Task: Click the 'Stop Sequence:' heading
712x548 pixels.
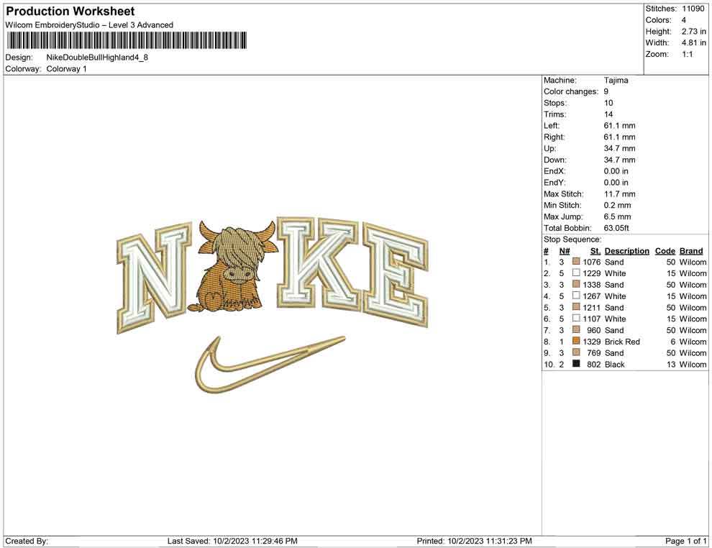Action: [572, 239]
